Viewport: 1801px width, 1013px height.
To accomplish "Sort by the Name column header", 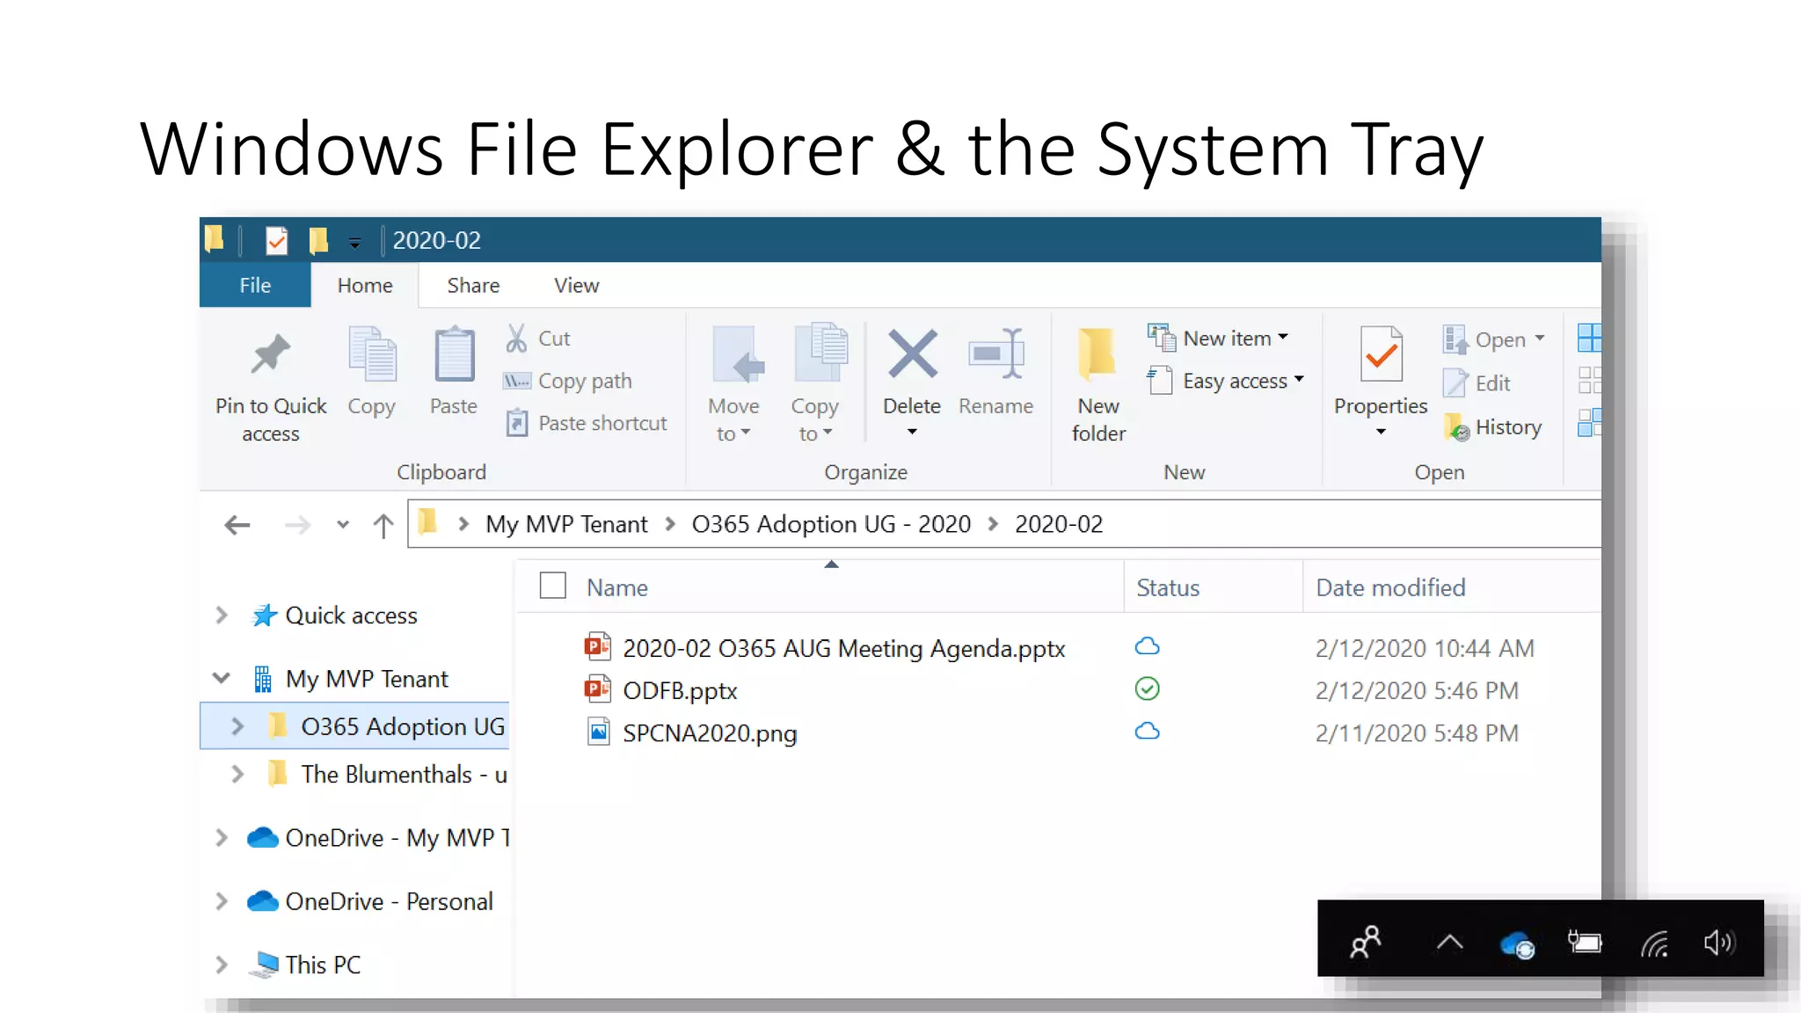I will point(617,587).
